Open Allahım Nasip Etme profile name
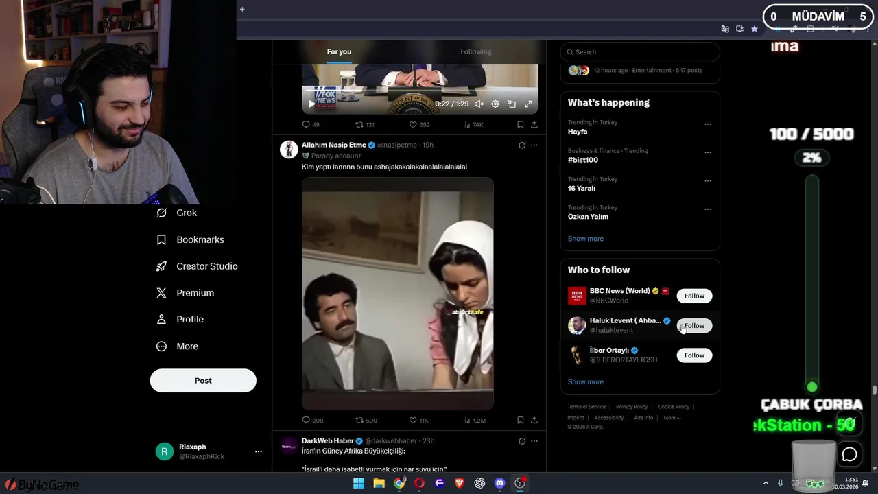Viewport: 878px width, 494px height. point(334,145)
